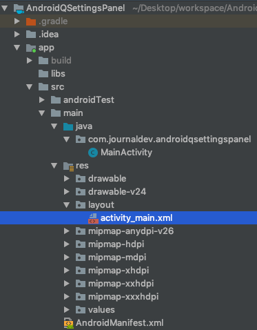The width and height of the screenshot is (257, 330).
Task: Expand the mipmap-xxhdpi folder arrow
Action: click(x=67, y=284)
